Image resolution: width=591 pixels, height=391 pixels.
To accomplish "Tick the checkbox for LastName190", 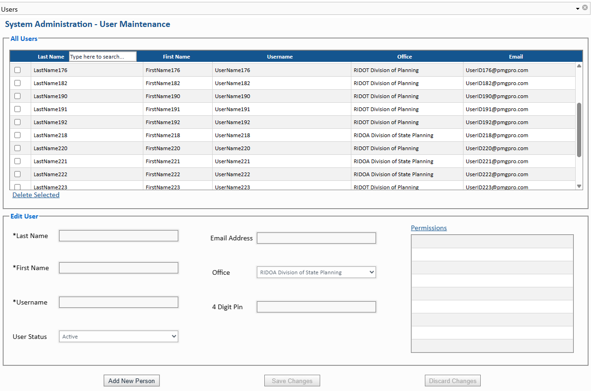I will tap(18, 96).
